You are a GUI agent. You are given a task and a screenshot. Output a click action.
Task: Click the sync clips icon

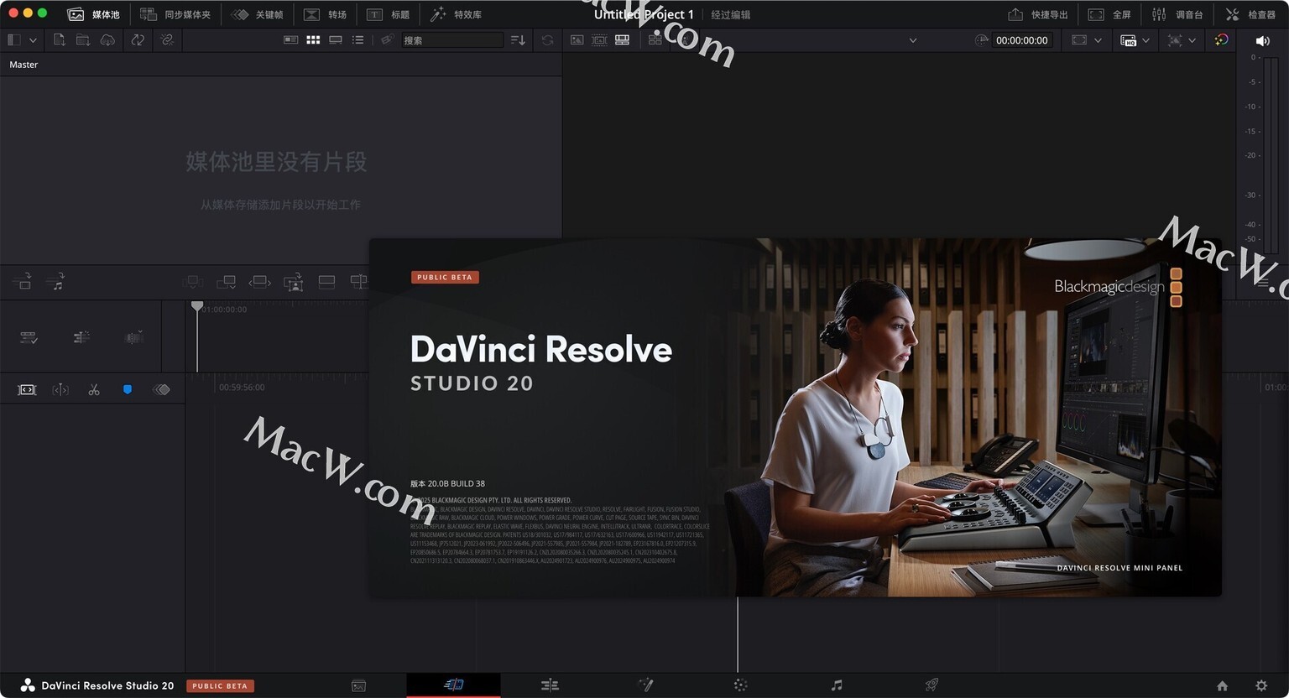138,39
